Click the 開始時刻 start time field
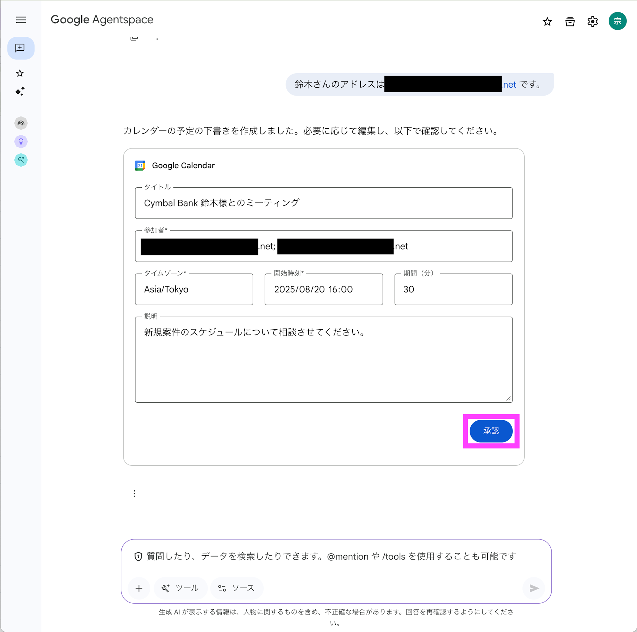Viewport: 637px width, 632px height. point(324,289)
